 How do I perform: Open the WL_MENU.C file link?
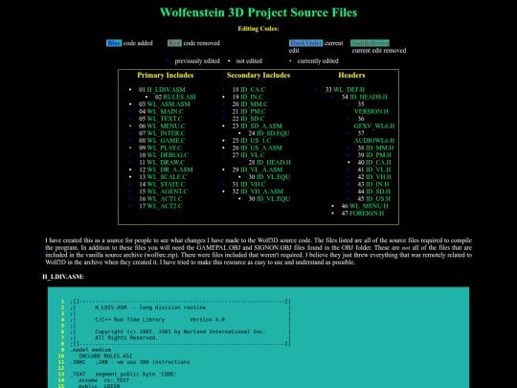click(166, 126)
